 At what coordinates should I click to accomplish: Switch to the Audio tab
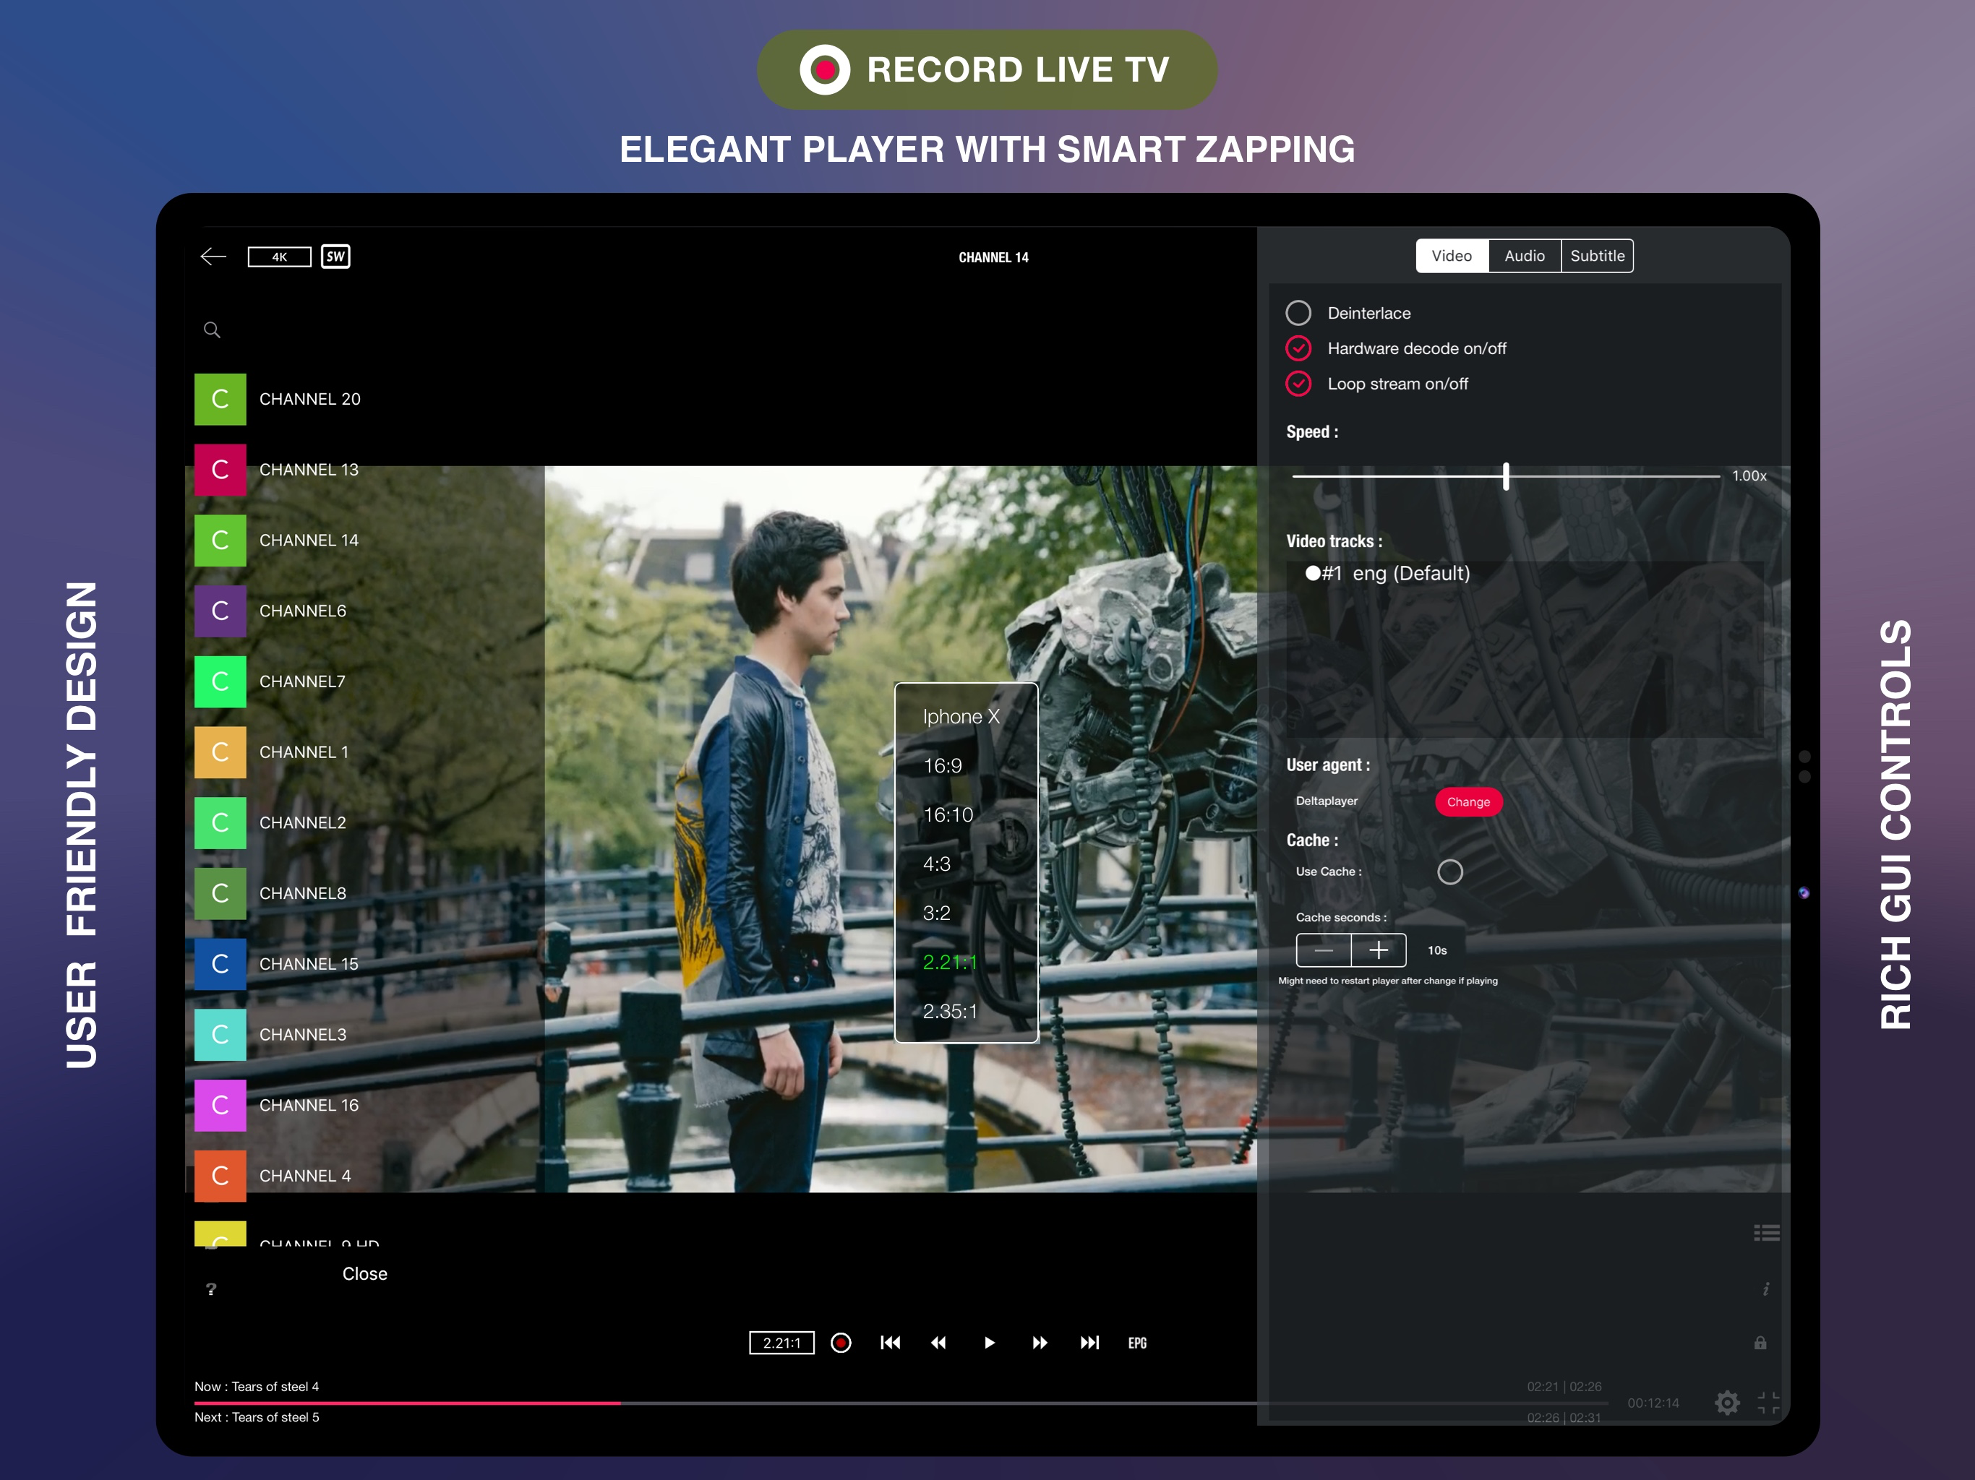(x=1524, y=257)
